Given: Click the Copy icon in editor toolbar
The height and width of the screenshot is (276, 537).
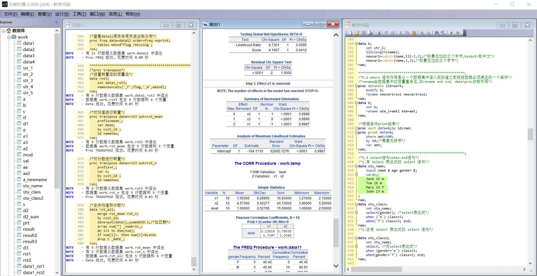Looking at the screenshot, I should [407, 33].
